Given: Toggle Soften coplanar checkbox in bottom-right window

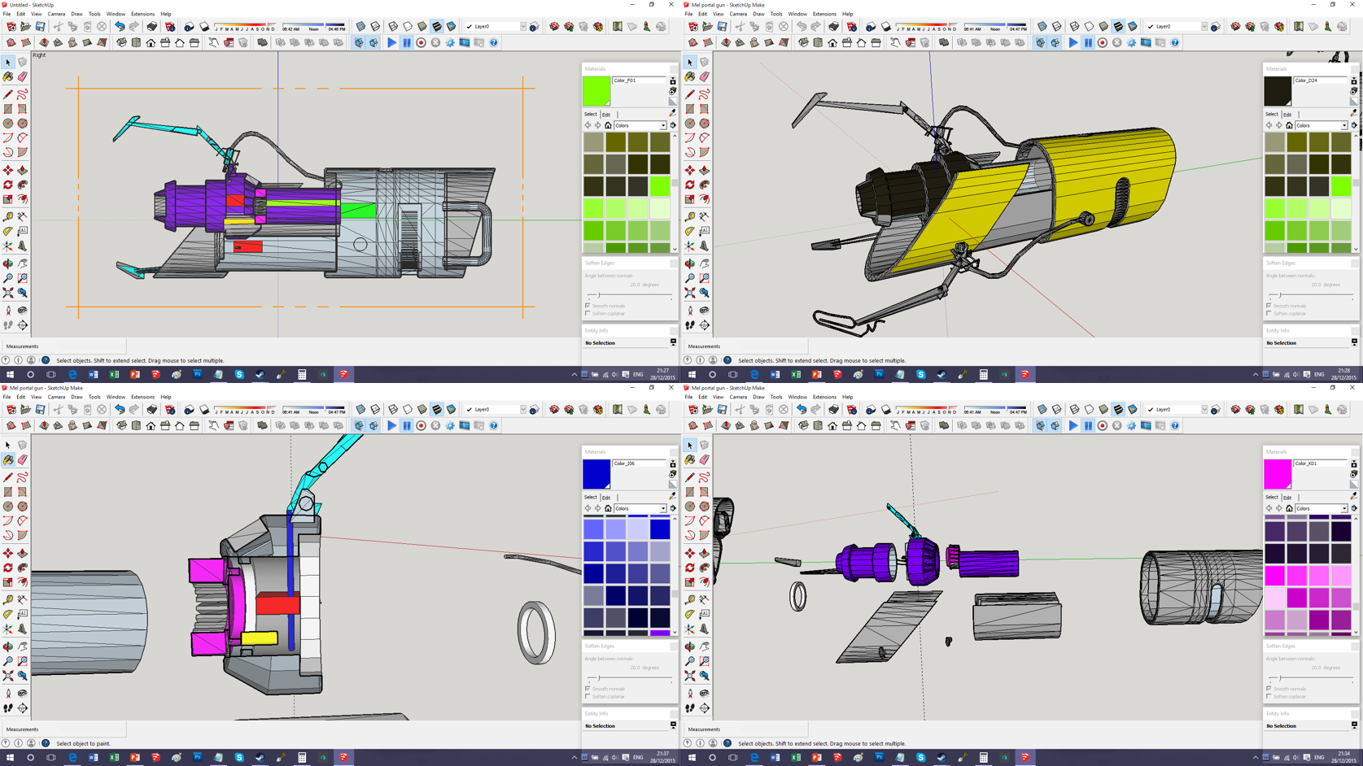Looking at the screenshot, I should [x=1269, y=696].
